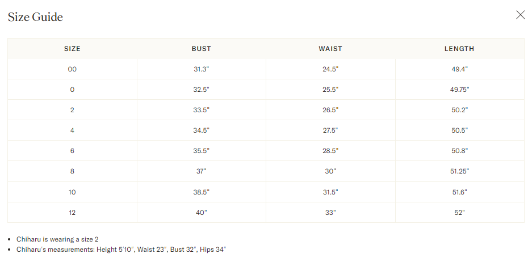The width and height of the screenshot is (528, 275).
Task: Close the Size Guide dialog
Action: [520, 15]
